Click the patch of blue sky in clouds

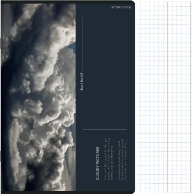(x=73, y=47)
